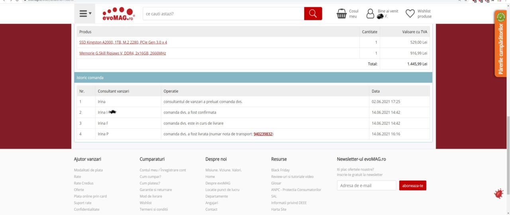Viewport: 510px width, 215px height.
Task: Open 'Departamente' footer link
Action: click(217, 196)
